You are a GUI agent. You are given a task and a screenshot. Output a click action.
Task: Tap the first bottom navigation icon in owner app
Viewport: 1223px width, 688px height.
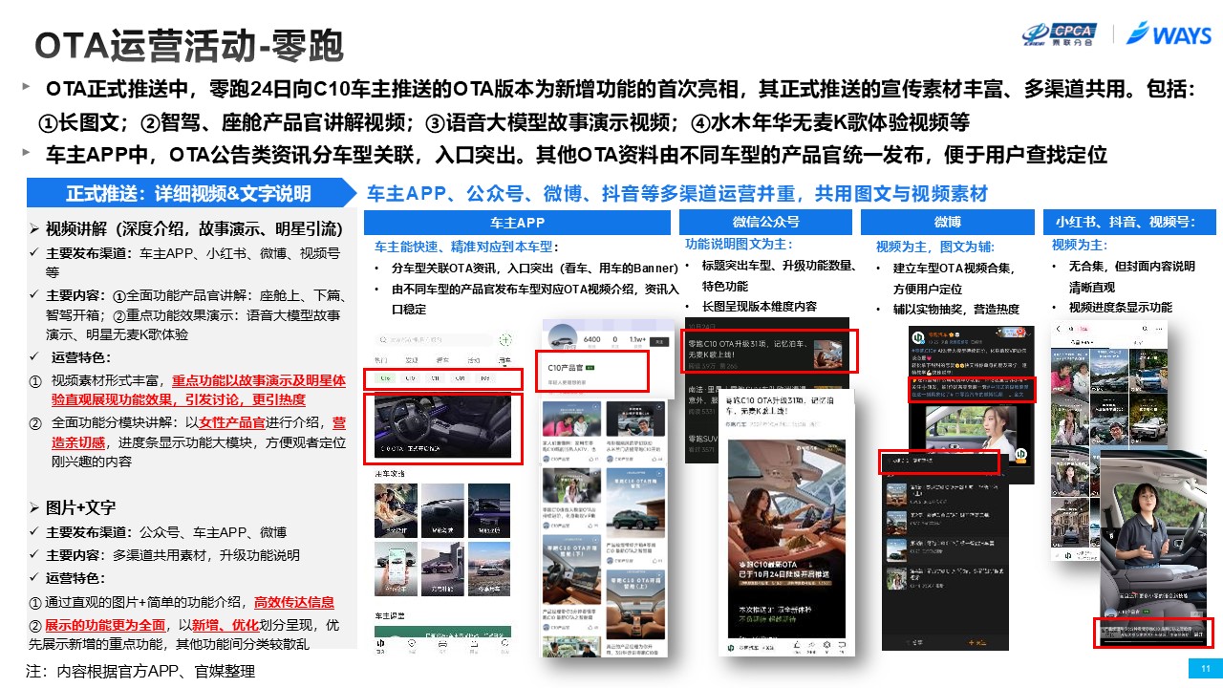click(380, 644)
